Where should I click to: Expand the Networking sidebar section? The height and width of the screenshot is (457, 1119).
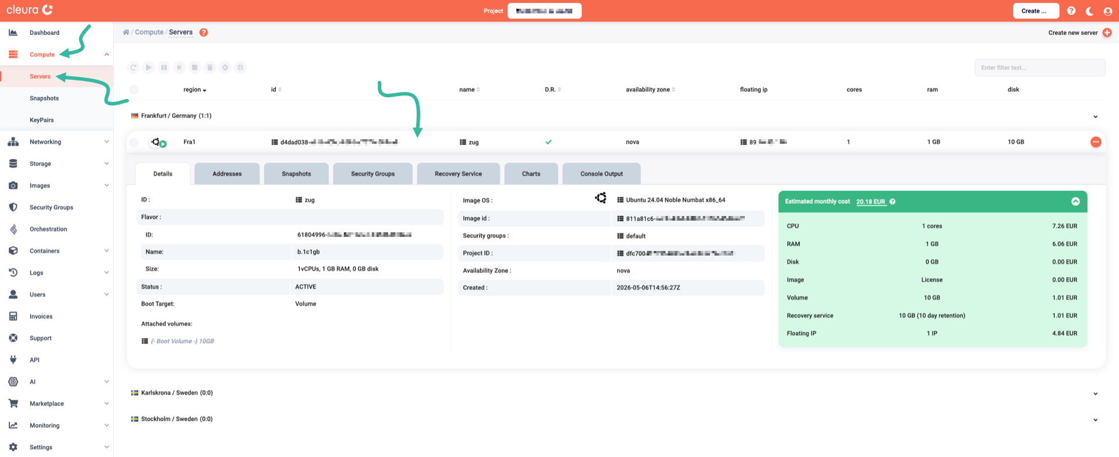107,142
